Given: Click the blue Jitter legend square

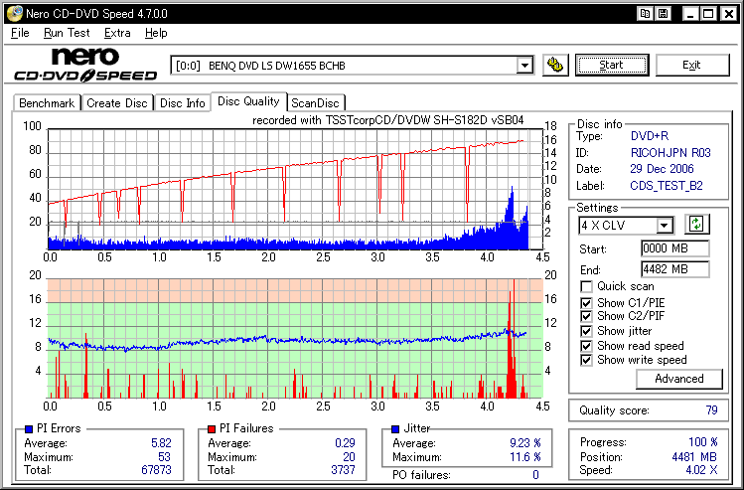Looking at the screenshot, I should click(395, 429).
